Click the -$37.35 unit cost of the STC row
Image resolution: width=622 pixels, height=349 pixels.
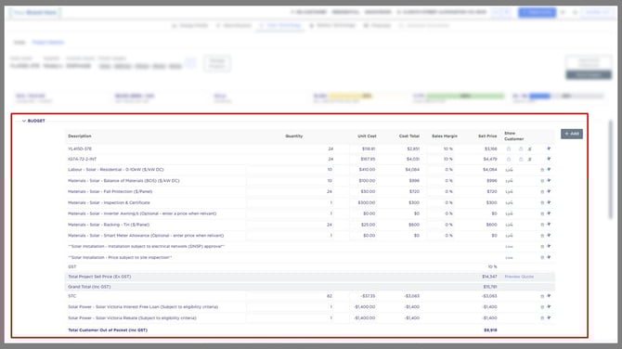[363, 296]
